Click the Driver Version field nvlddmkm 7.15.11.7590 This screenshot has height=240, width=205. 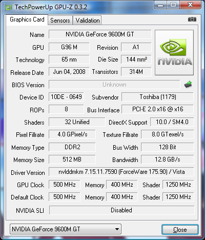121,172
